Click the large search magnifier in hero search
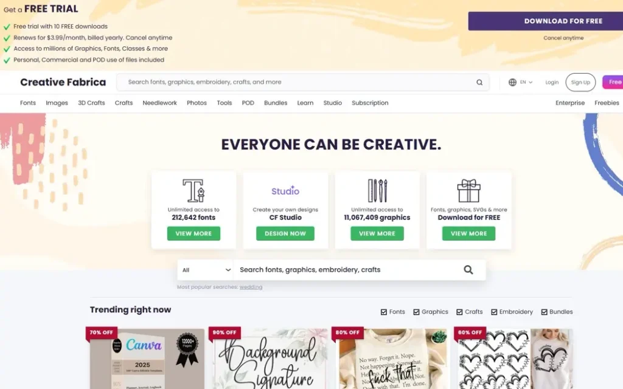This screenshot has width=623, height=389. (x=468, y=270)
